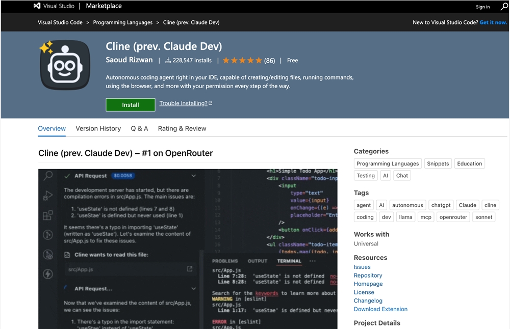This screenshot has width=510, height=329.
Task: Click the Cline demo screenshot thumbnail
Action: (x=188, y=249)
